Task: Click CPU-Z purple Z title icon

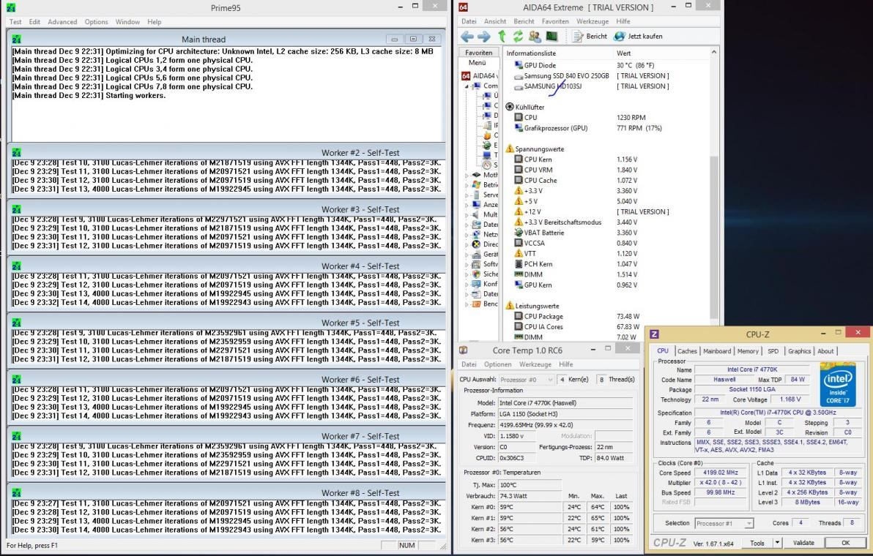Action: pos(654,334)
